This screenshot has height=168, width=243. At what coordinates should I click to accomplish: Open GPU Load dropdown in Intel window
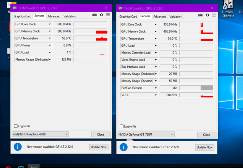50,52
